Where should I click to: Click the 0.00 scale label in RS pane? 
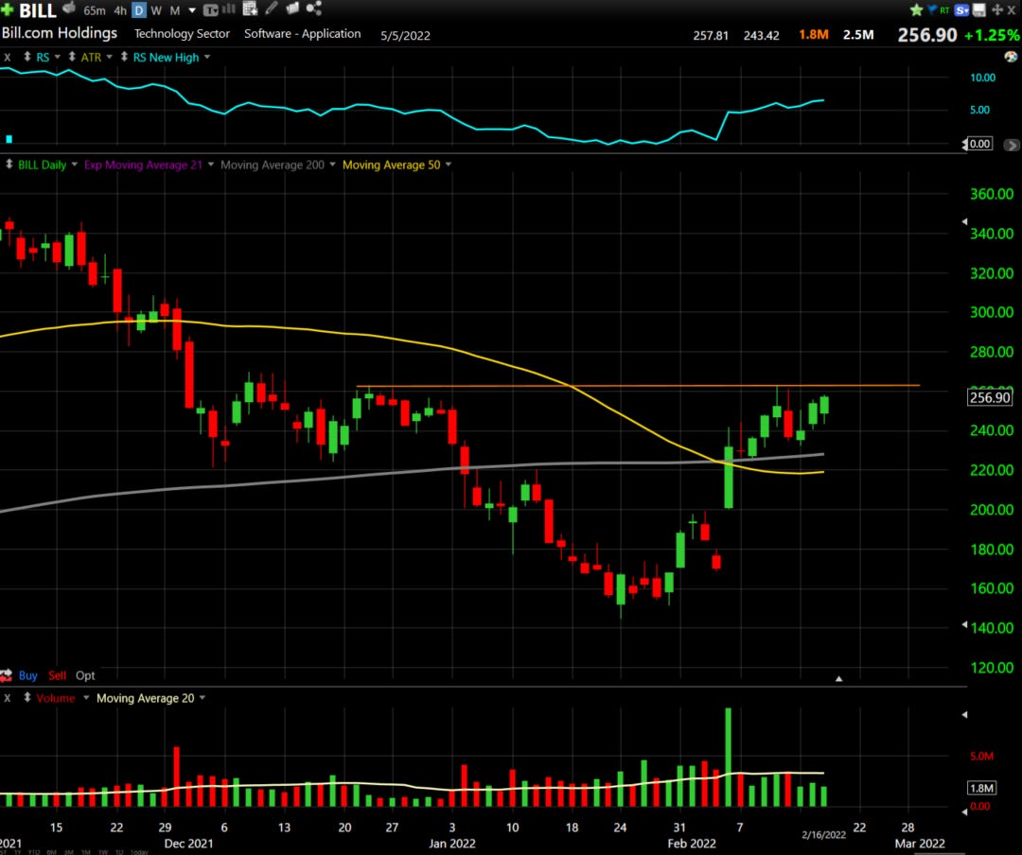coord(979,144)
